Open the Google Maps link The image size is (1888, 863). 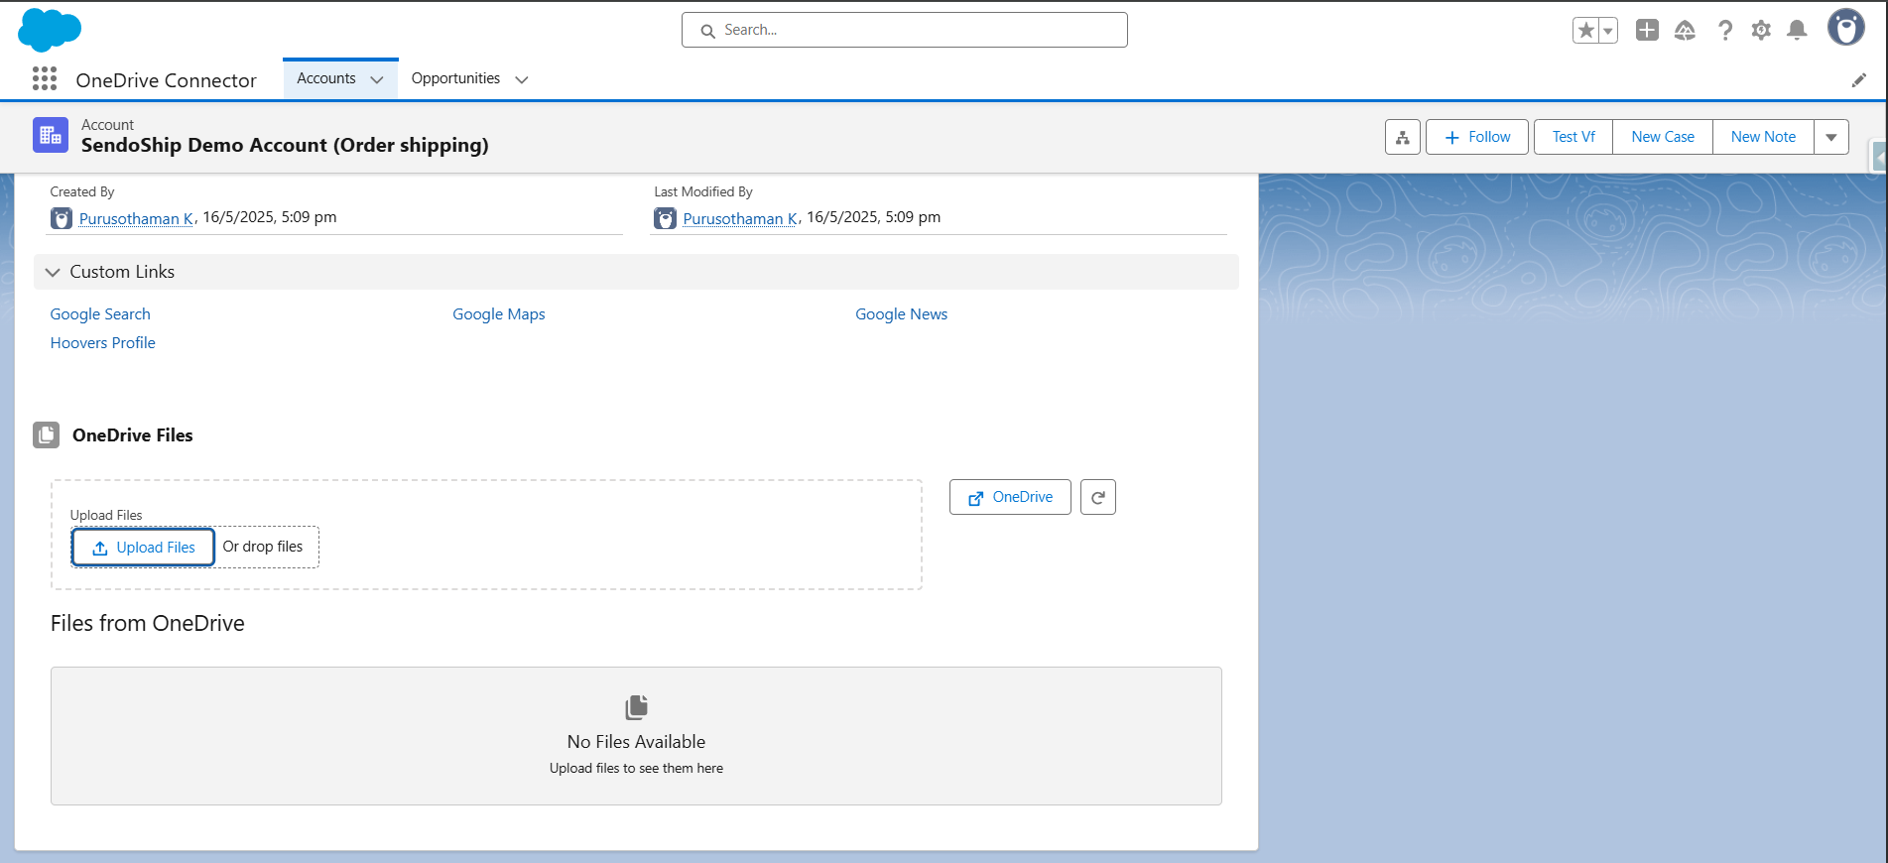pos(499,314)
